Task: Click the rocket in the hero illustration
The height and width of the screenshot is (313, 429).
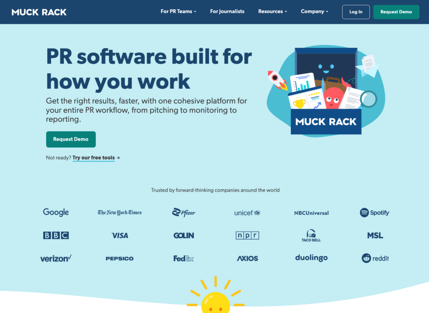Action: pyautogui.click(x=277, y=80)
